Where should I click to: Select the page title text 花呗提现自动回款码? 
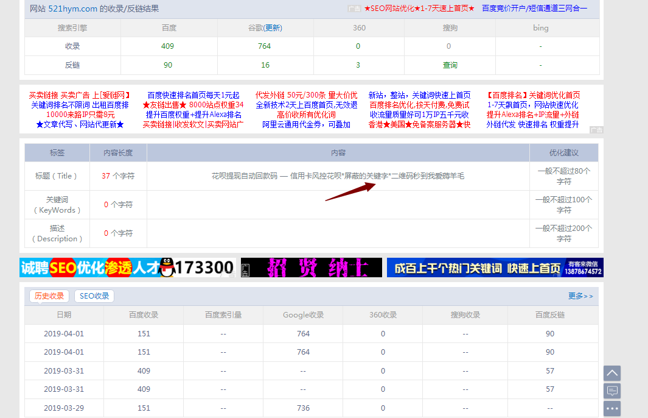[244, 176]
